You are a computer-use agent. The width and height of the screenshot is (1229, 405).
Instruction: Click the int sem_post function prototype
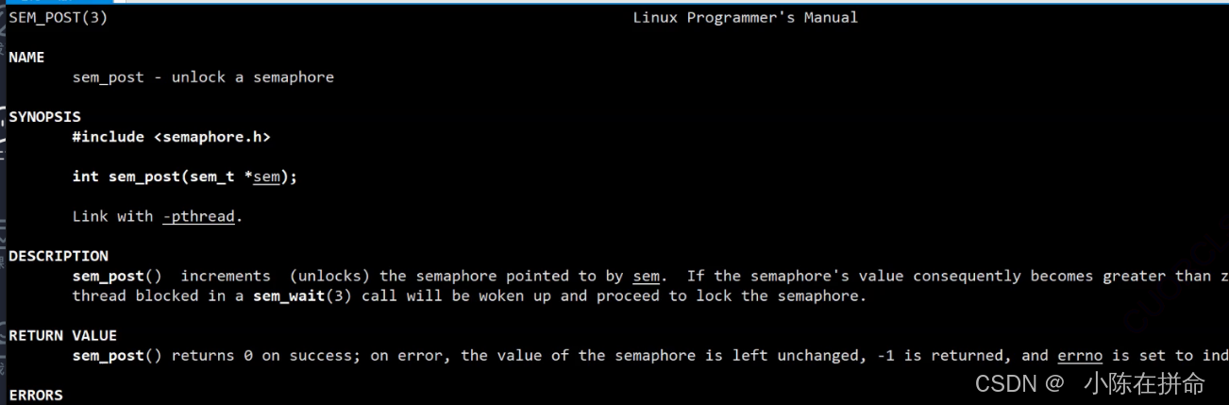coord(185,177)
